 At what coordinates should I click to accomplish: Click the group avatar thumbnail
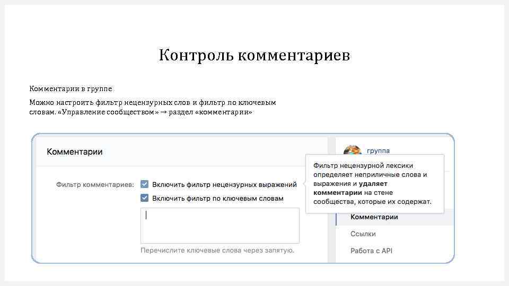[352, 150]
